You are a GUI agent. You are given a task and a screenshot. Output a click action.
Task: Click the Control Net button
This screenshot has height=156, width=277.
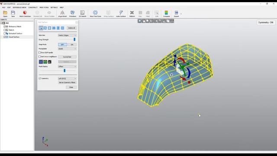(67, 57)
